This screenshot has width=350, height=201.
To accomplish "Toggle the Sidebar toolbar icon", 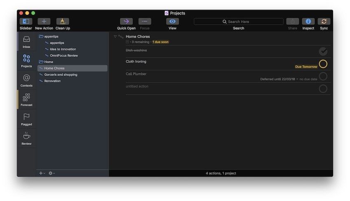I will 26,21.
